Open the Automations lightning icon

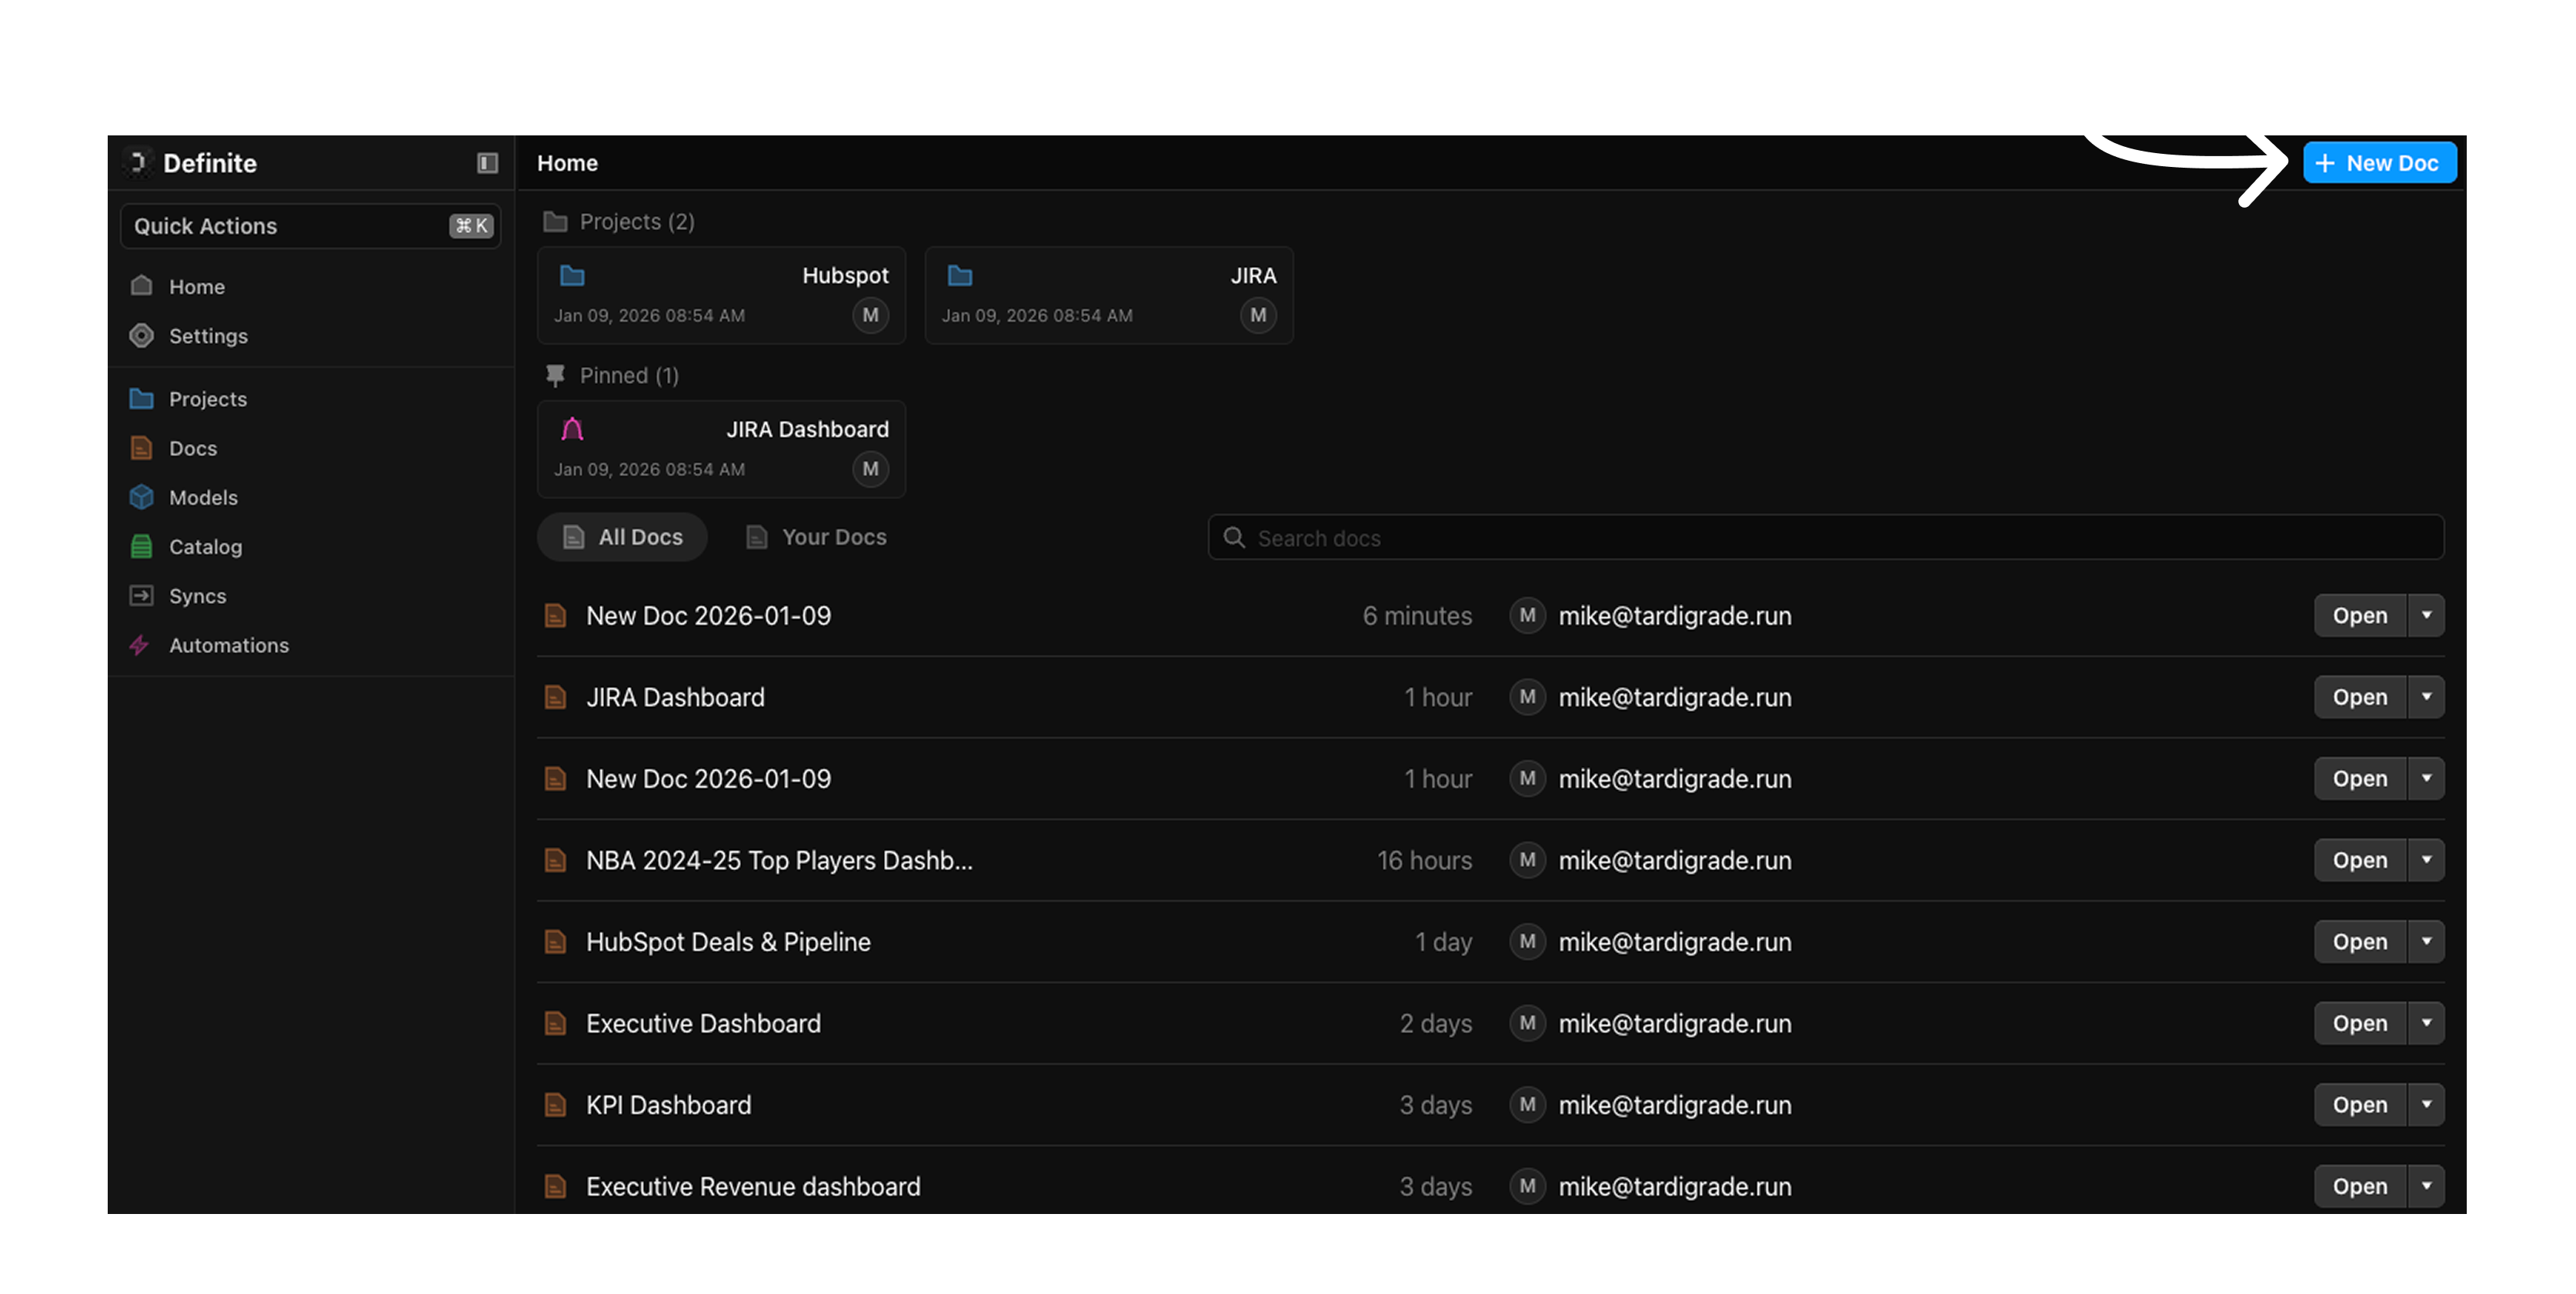tap(140, 645)
